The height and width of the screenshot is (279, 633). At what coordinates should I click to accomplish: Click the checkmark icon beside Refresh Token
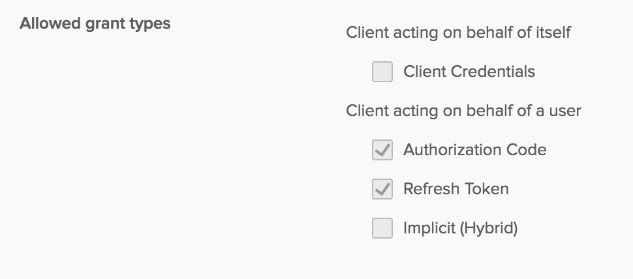click(382, 189)
